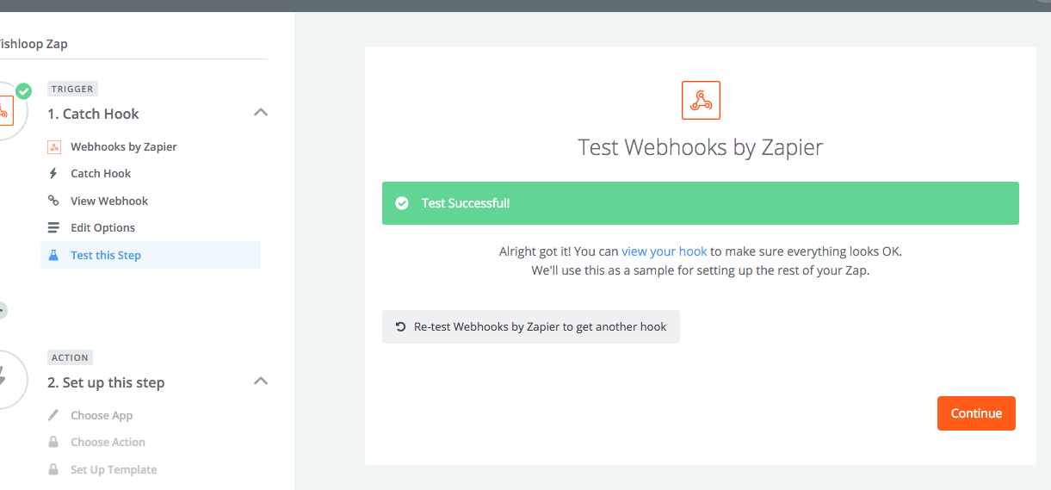Click the pencil icon beside Choose App
The image size is (1051, 490).
(53, 415)
